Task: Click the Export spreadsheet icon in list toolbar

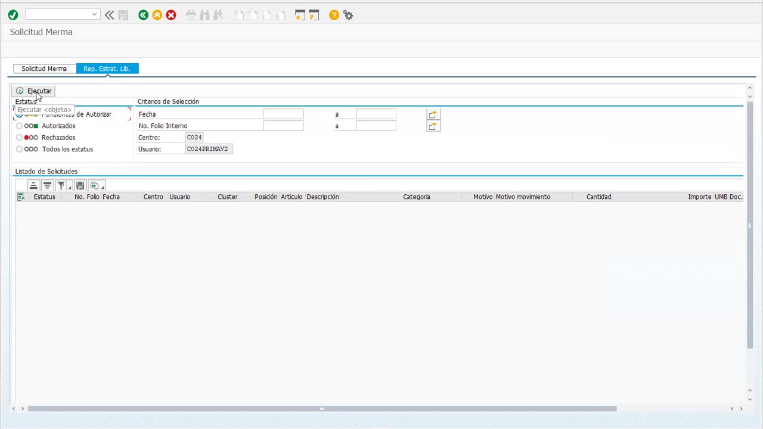Action: pyautogui.click(x=94, y=185)
